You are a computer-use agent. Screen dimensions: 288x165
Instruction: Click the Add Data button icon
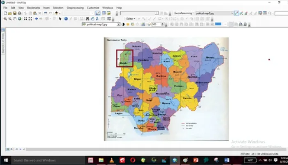[56, 13]
